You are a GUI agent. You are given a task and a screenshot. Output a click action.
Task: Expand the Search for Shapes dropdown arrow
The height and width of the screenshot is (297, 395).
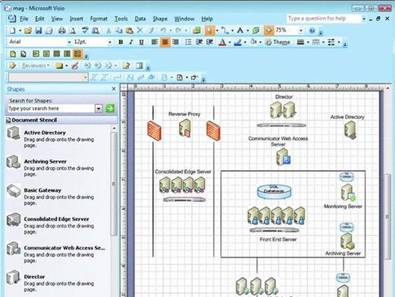click(99, 108)
